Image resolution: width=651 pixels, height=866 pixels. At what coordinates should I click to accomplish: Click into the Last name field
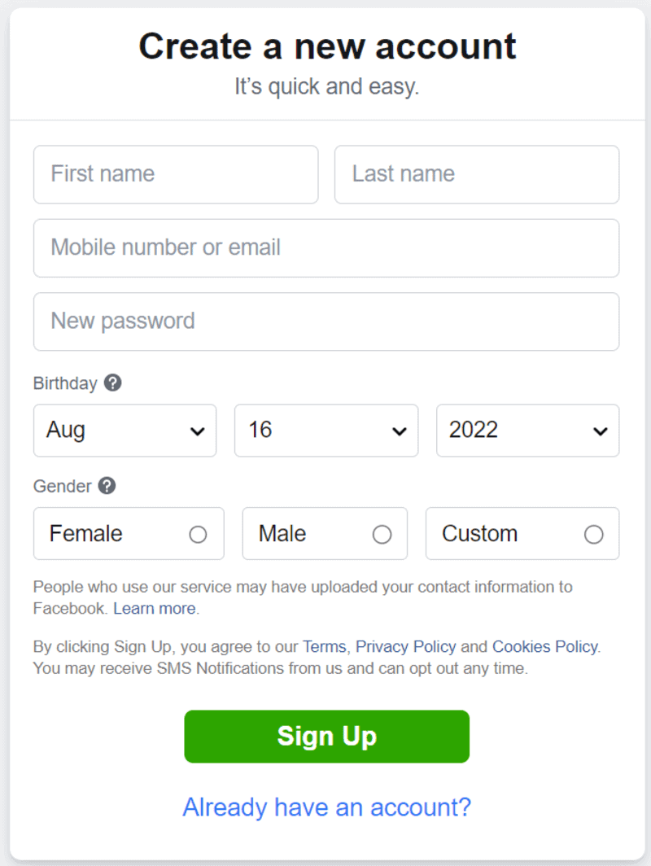click(x=476, y=174)
